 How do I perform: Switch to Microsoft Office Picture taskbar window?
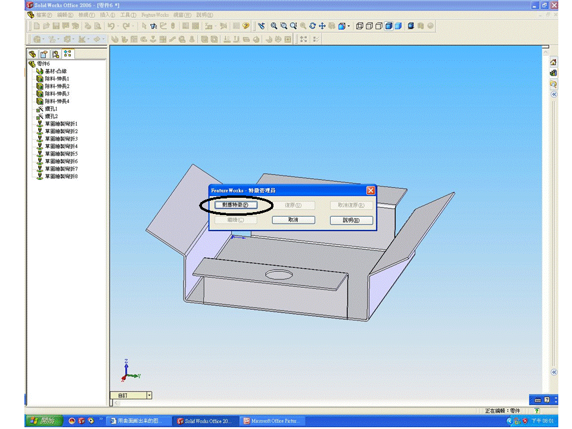pos(272,421)
